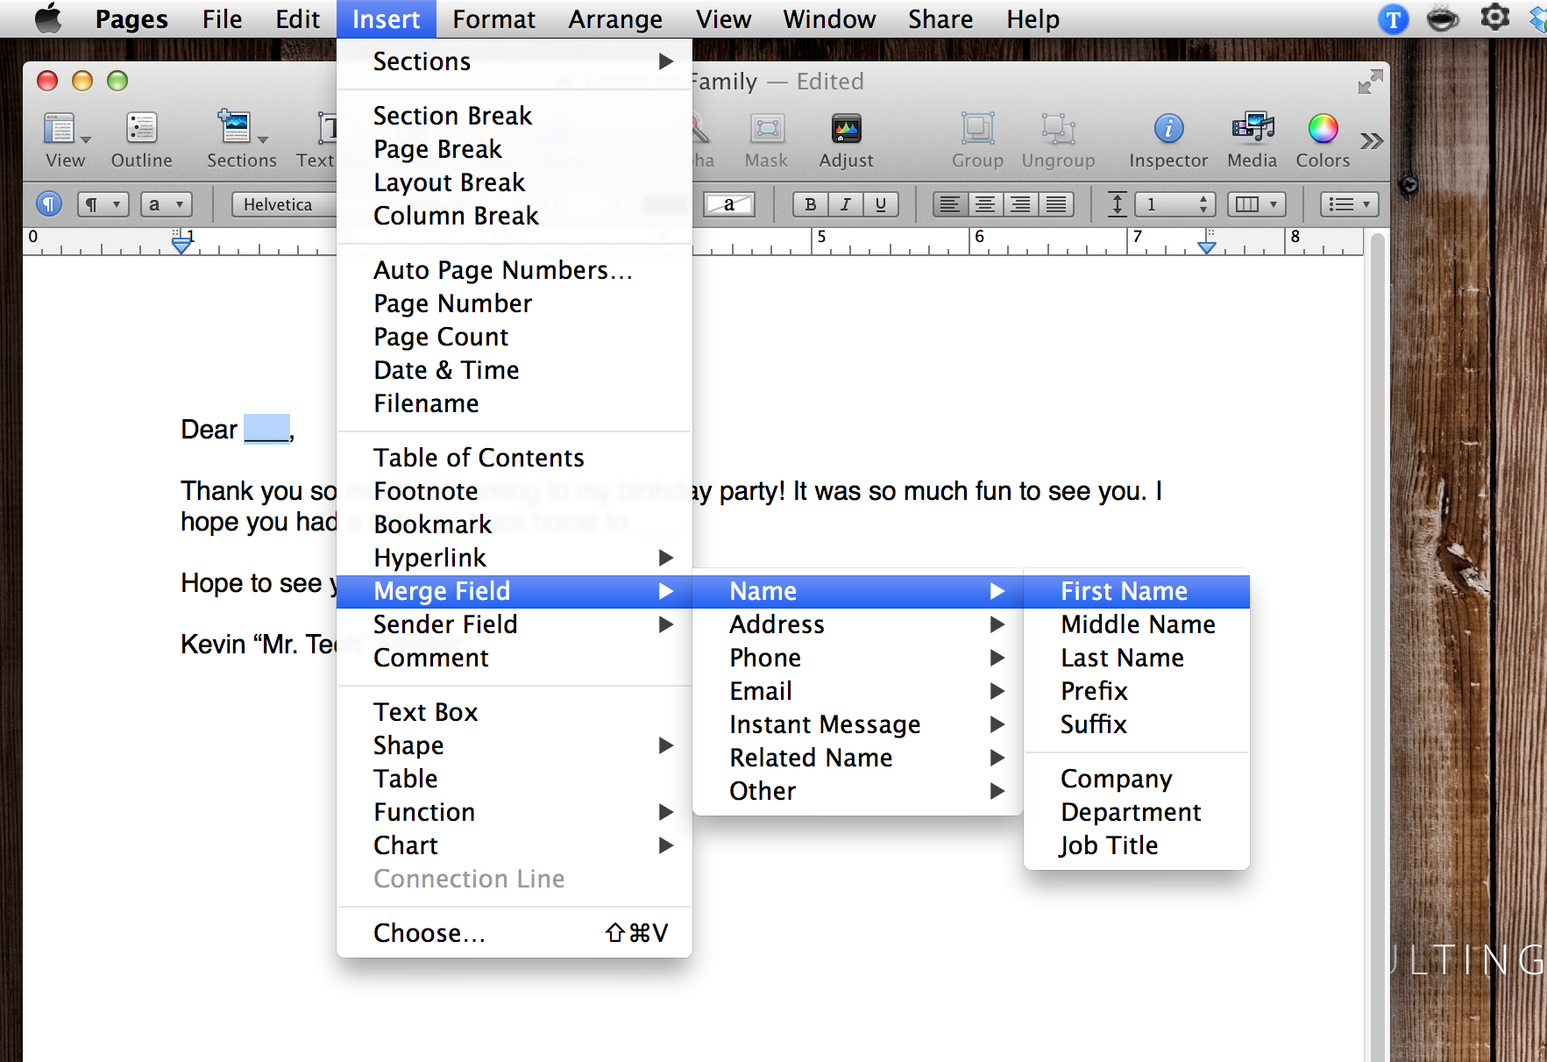Click the left indent ruler marker

coord(181,244)
